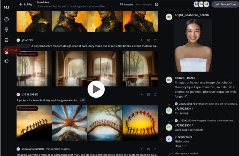Open the image gallery icon in sidebar
The image size is (240, 156).
(x=6, y=40)
